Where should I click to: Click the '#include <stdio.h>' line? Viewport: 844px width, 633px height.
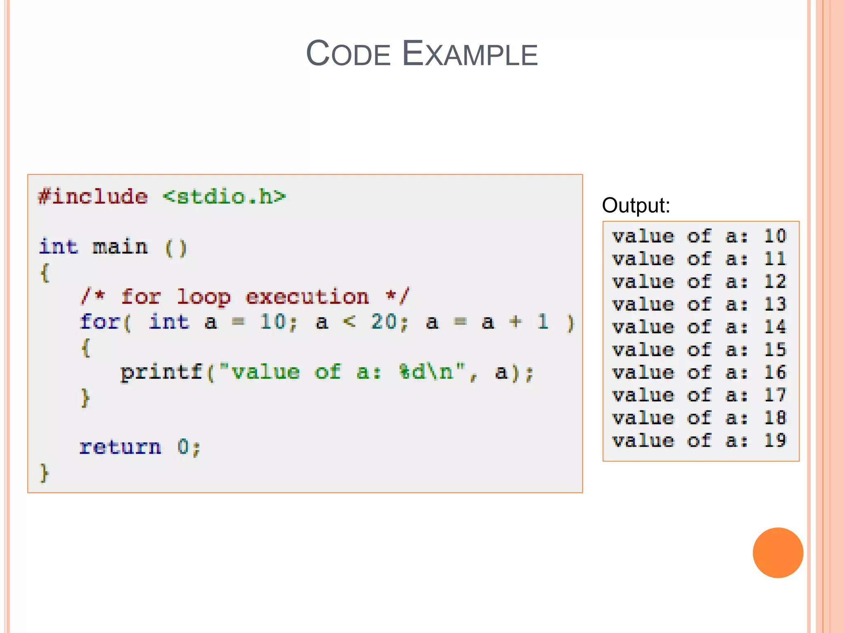tap(162, 197)
